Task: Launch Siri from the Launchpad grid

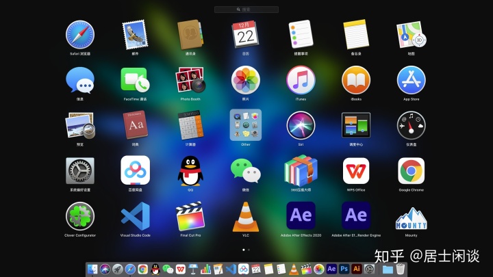Action: point(301,125)
